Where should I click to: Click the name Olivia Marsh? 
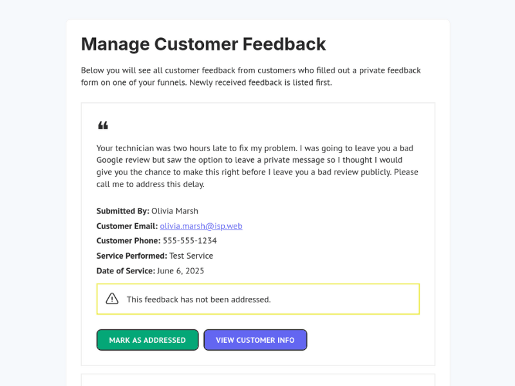[x=175, y=211]
